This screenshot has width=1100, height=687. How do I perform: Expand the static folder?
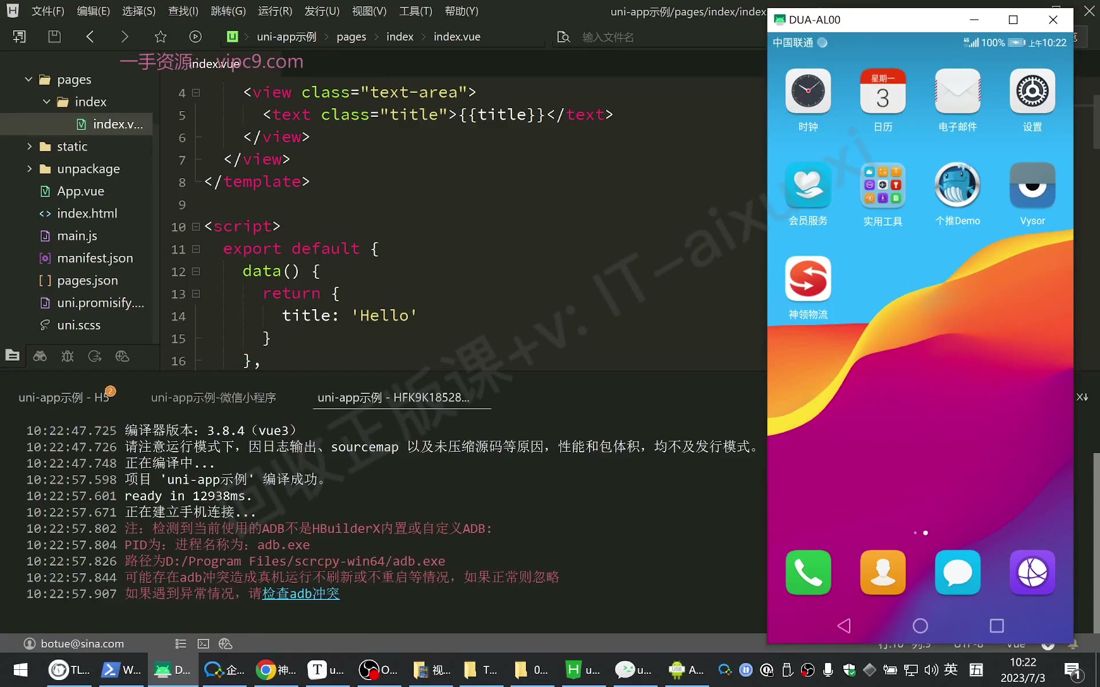29,147
